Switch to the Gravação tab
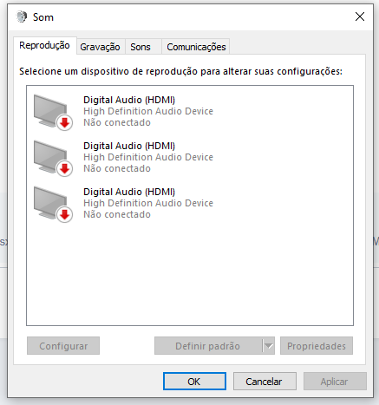 [x=100, y=47]
